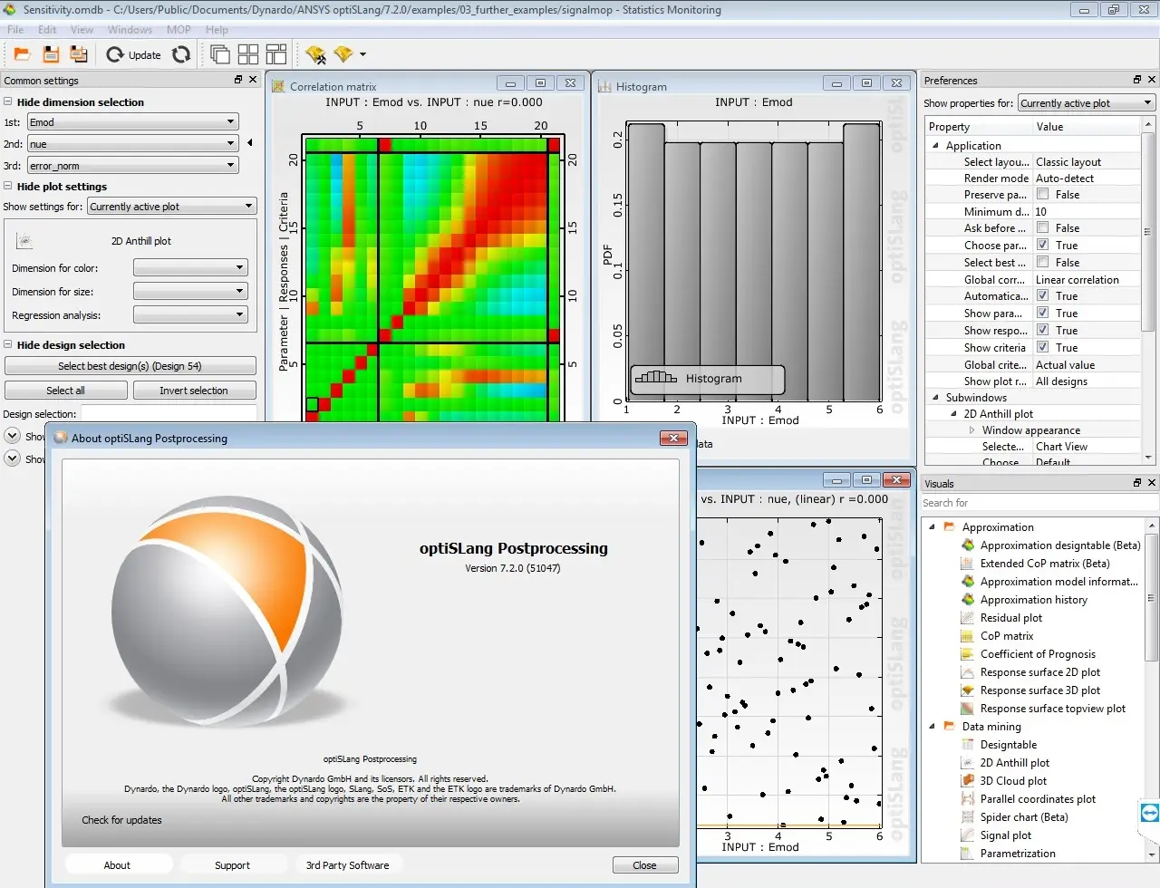Click the Invert selection button

(194, 391)
